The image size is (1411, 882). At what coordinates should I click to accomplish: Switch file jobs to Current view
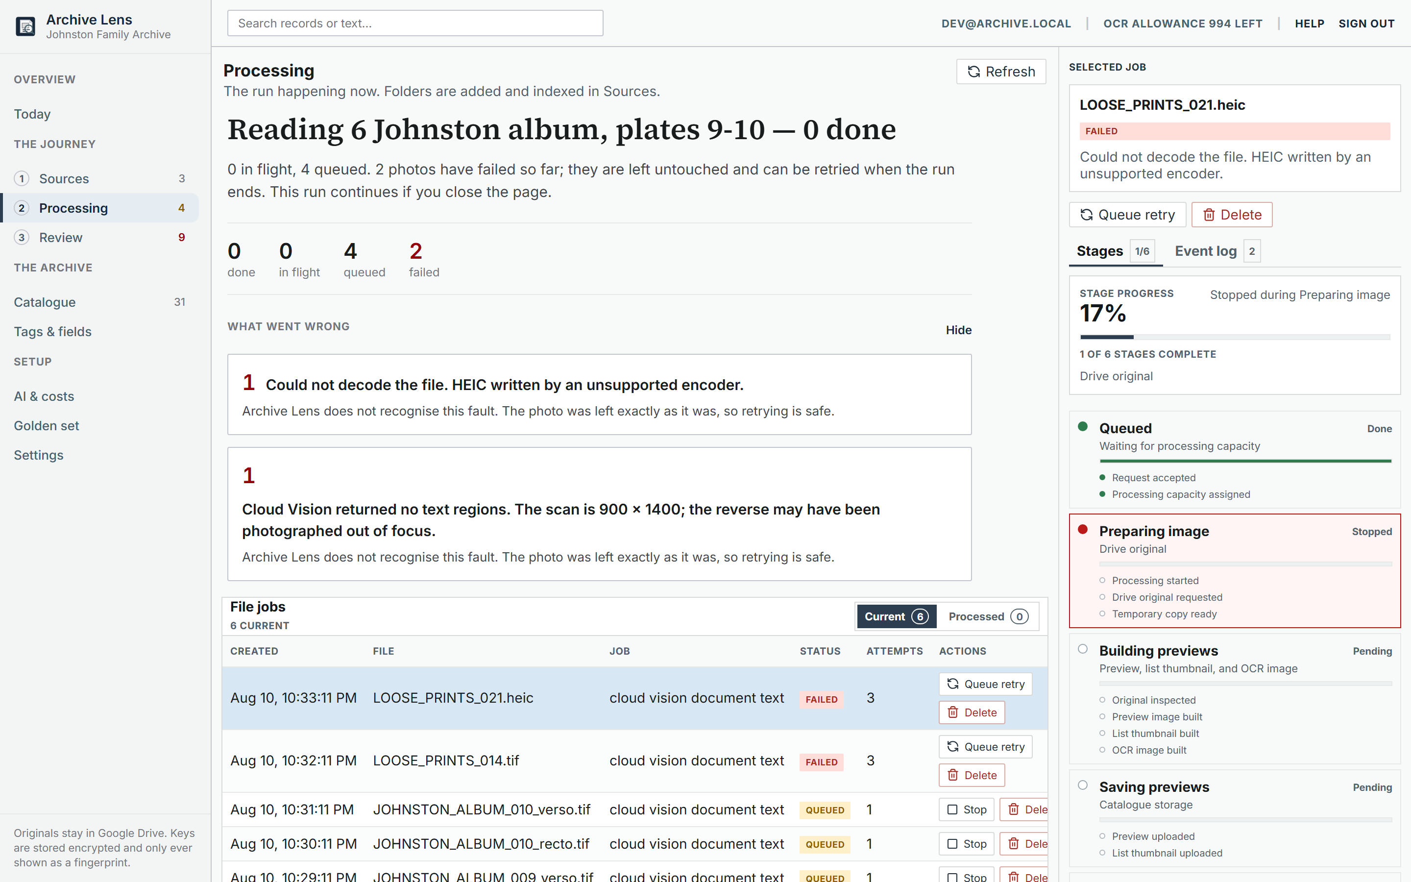click(897, 616)
